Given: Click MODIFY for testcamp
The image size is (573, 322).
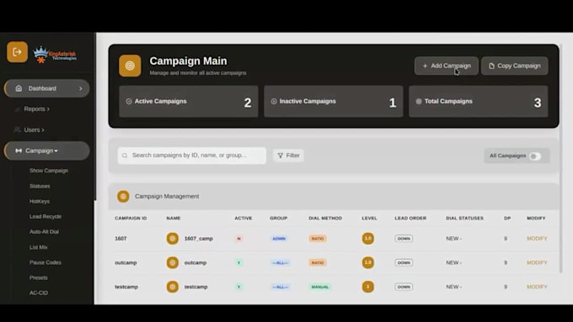Looking at the screenshot, I should tap(537, 287).
